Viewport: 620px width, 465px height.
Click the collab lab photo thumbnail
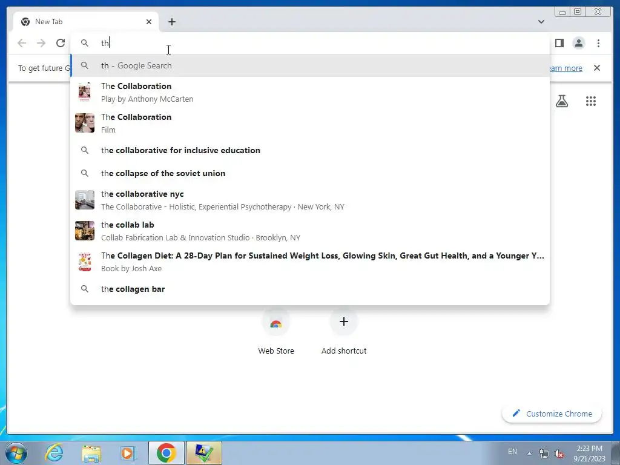(x=85, y=231)
